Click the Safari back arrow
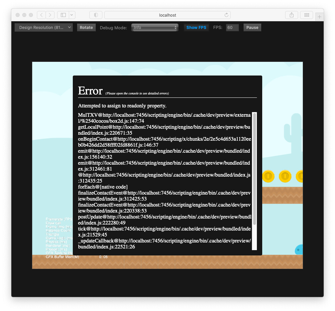Screen dimensions: 335x311 point(42,15)
